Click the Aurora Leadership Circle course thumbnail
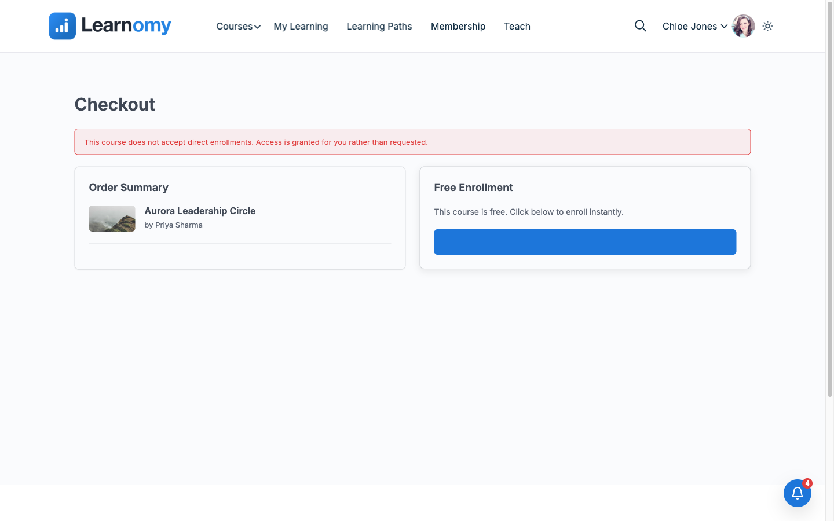 (112, 218)
